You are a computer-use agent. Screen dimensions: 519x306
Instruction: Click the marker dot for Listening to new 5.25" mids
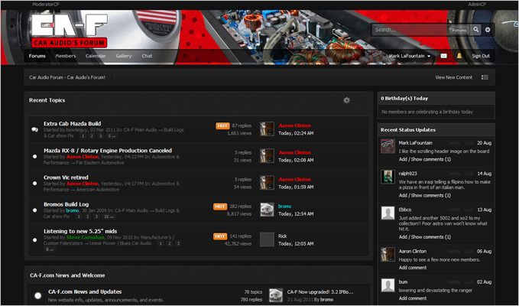[34, 239]
